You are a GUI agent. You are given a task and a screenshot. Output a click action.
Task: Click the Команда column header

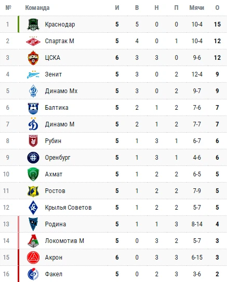pos(37,8)
